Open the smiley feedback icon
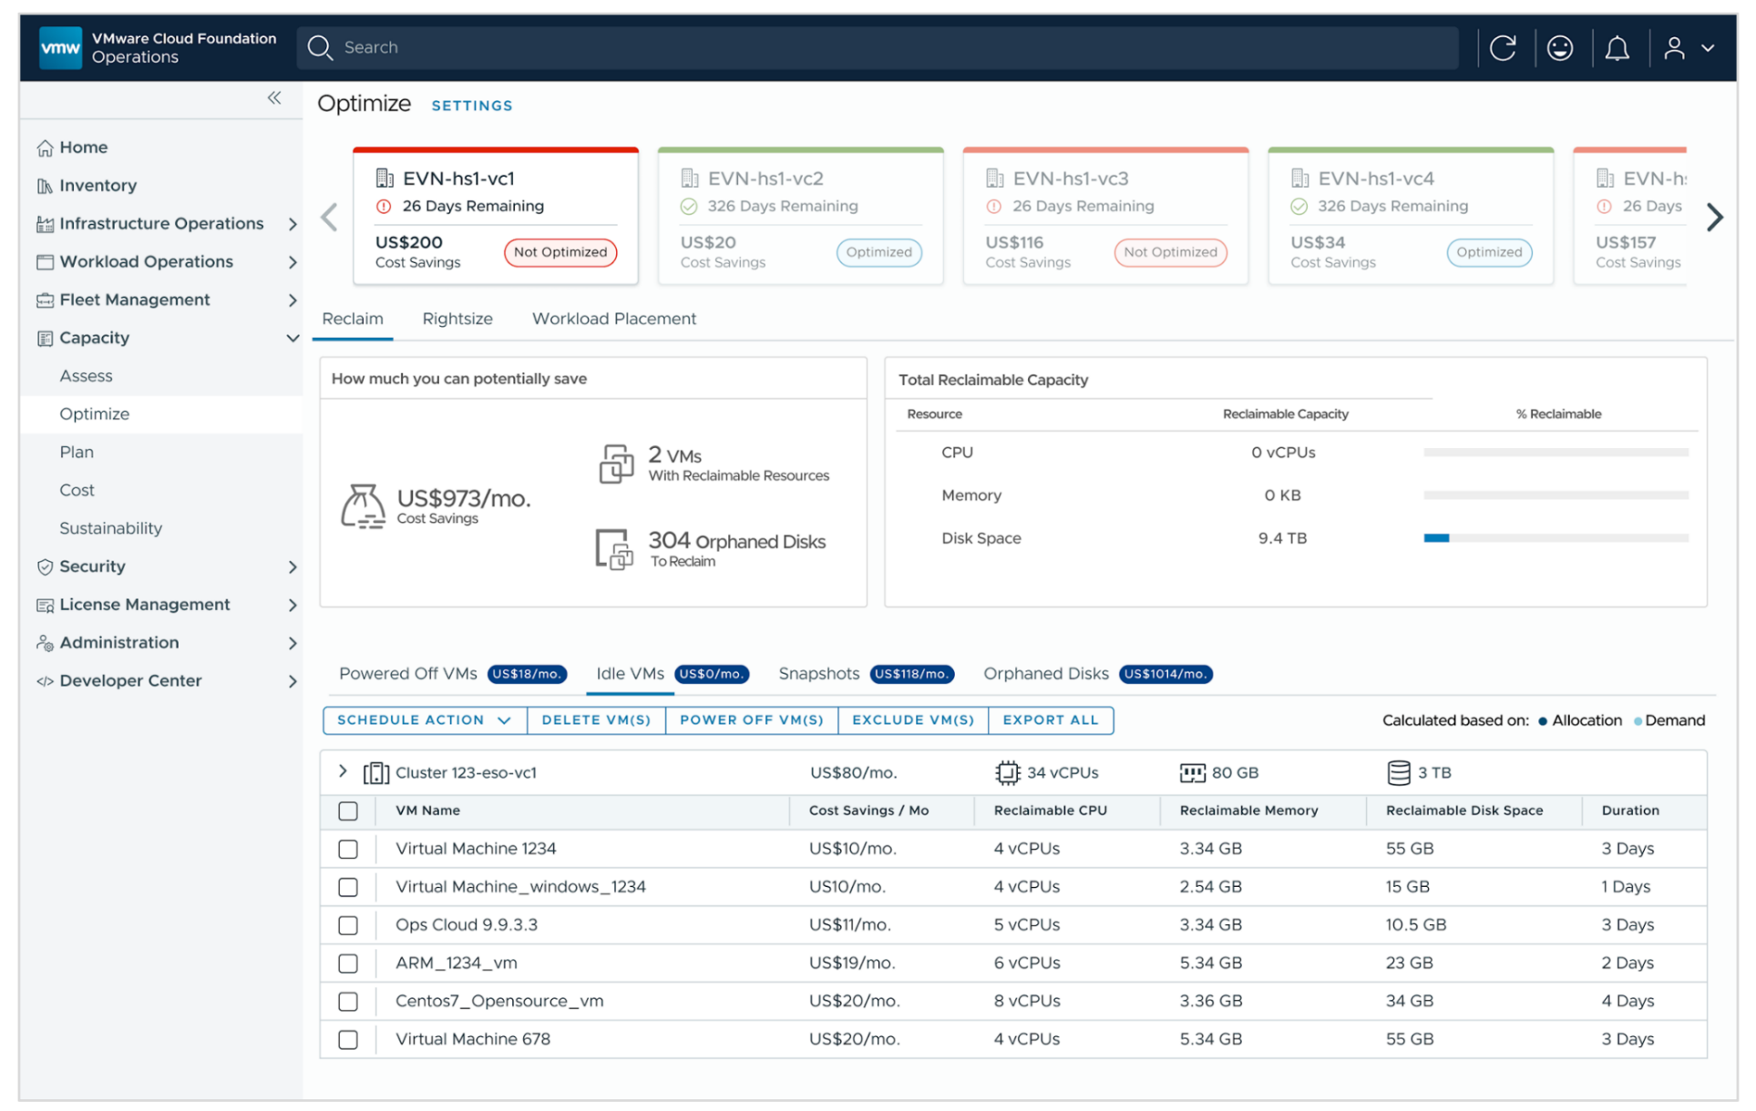 (1559, 47)
